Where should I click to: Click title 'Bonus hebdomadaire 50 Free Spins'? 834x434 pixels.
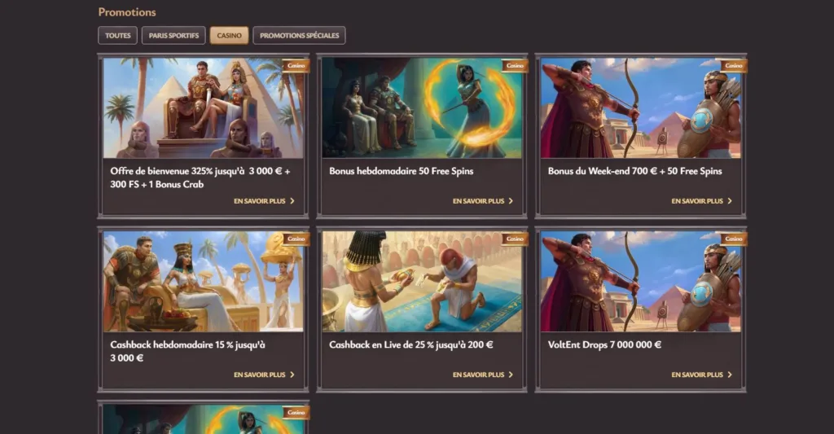[401, 171]
